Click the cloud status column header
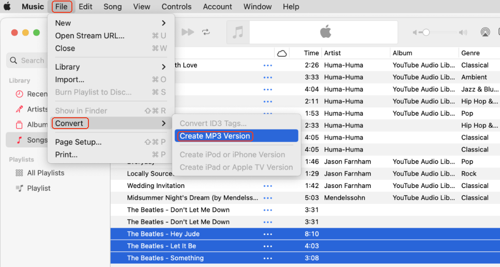 coord(282,53)
